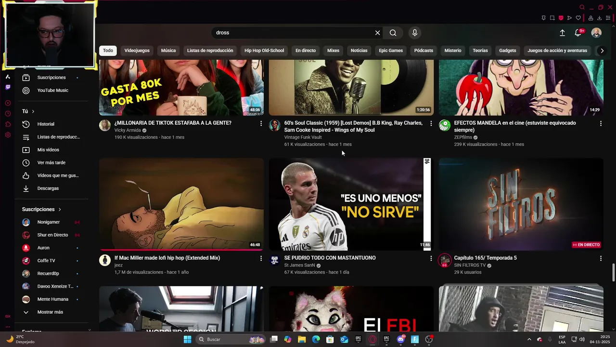Viewport: 616px width, 347px height.
Task: Open the Opera GX sidebar player icon
Action: (8, 103)
